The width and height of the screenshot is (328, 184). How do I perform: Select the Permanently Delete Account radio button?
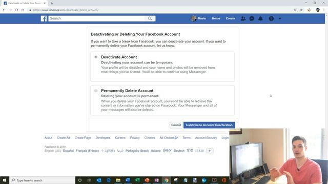(96, 90)
